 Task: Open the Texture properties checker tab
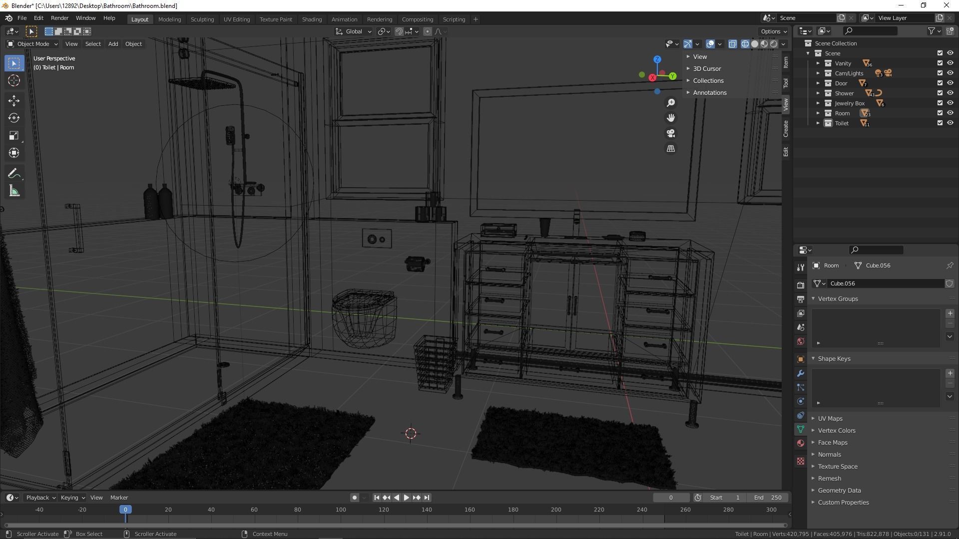tap(801, 461)
